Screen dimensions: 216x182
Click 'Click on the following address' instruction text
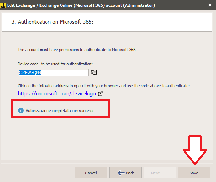104,86
